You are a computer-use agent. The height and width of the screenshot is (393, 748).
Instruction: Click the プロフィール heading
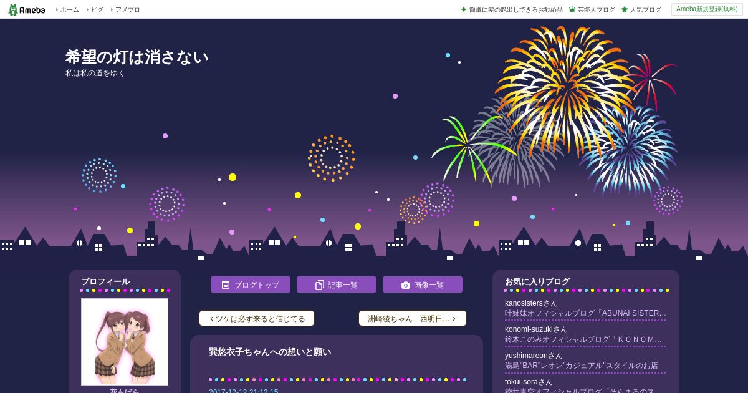pos(105,281)
